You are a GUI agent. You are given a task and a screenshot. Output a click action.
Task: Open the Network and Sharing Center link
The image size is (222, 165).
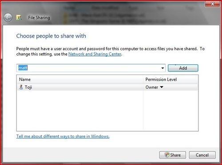(95, 54)
